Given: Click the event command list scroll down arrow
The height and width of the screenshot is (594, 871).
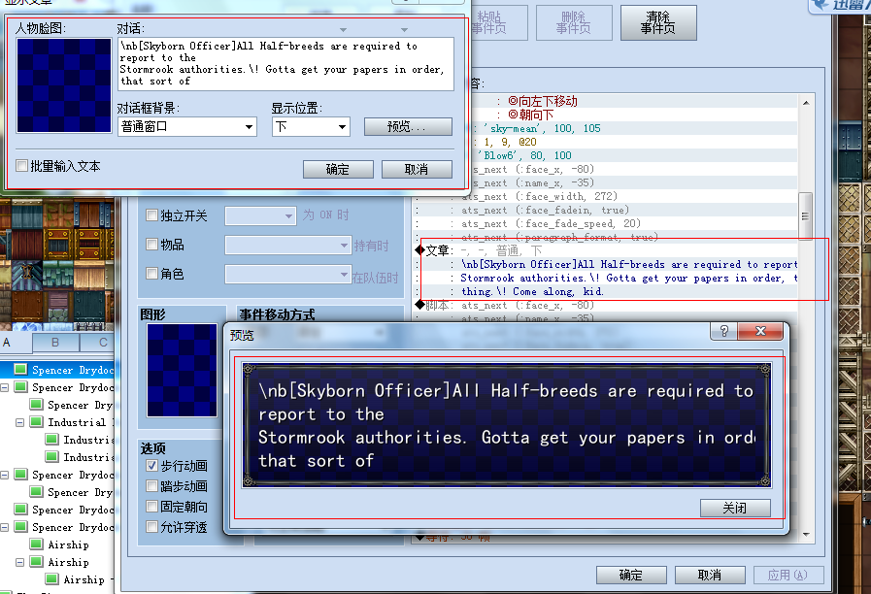Looking at the screenshot, I should point(805,534).
